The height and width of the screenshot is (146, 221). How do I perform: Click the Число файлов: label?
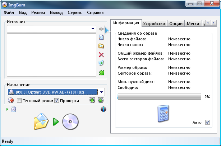132,39
